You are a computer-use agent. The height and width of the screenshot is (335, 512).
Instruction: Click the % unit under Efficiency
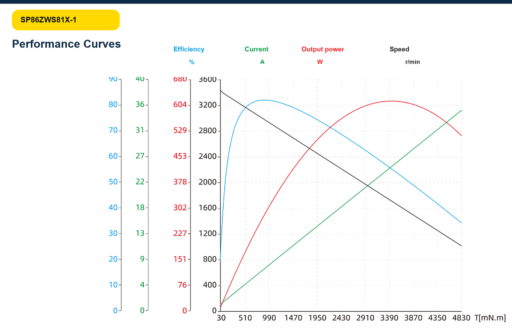click(192, 62)
